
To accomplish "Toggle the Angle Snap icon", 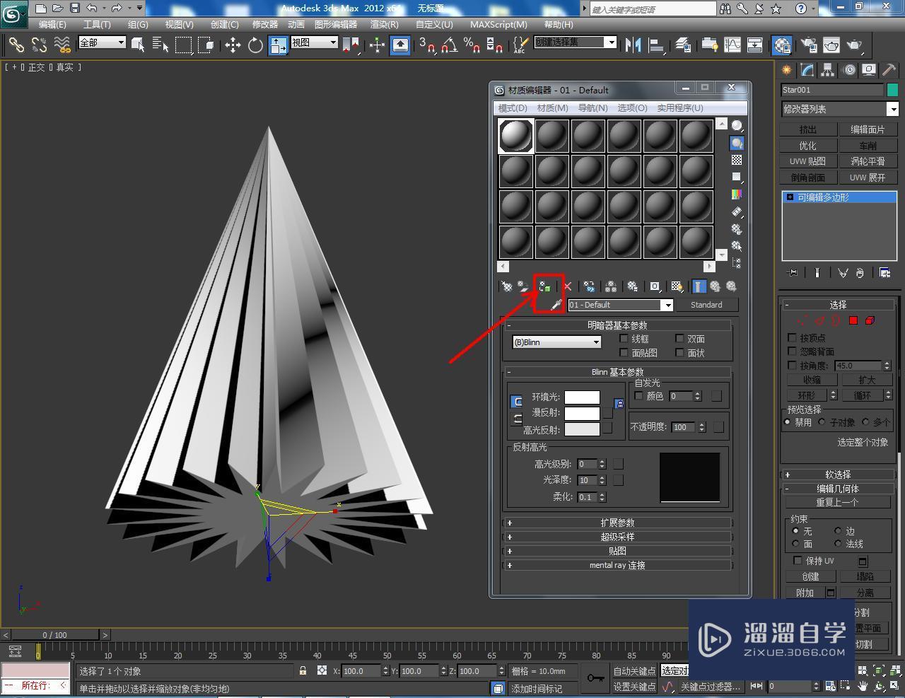I will click(x=450, y=45).
